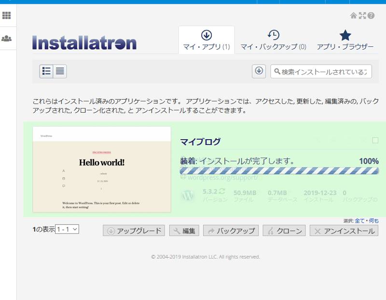Click the Hello world site thumbnail
Viewport: 386px width, 300px height.
[x=102, y=170]
